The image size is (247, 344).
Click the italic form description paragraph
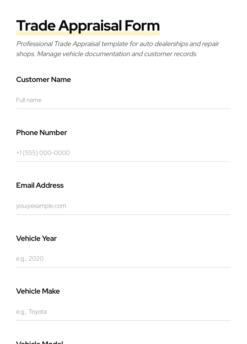pos(117,49)
